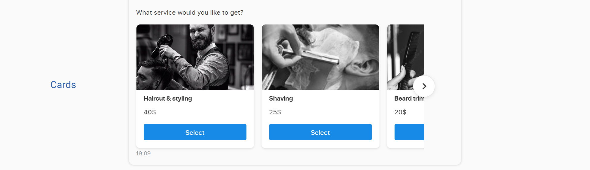Click the Haircut & styling card title
The height and width of the screenshot is (170, 590).
point(168,98)
